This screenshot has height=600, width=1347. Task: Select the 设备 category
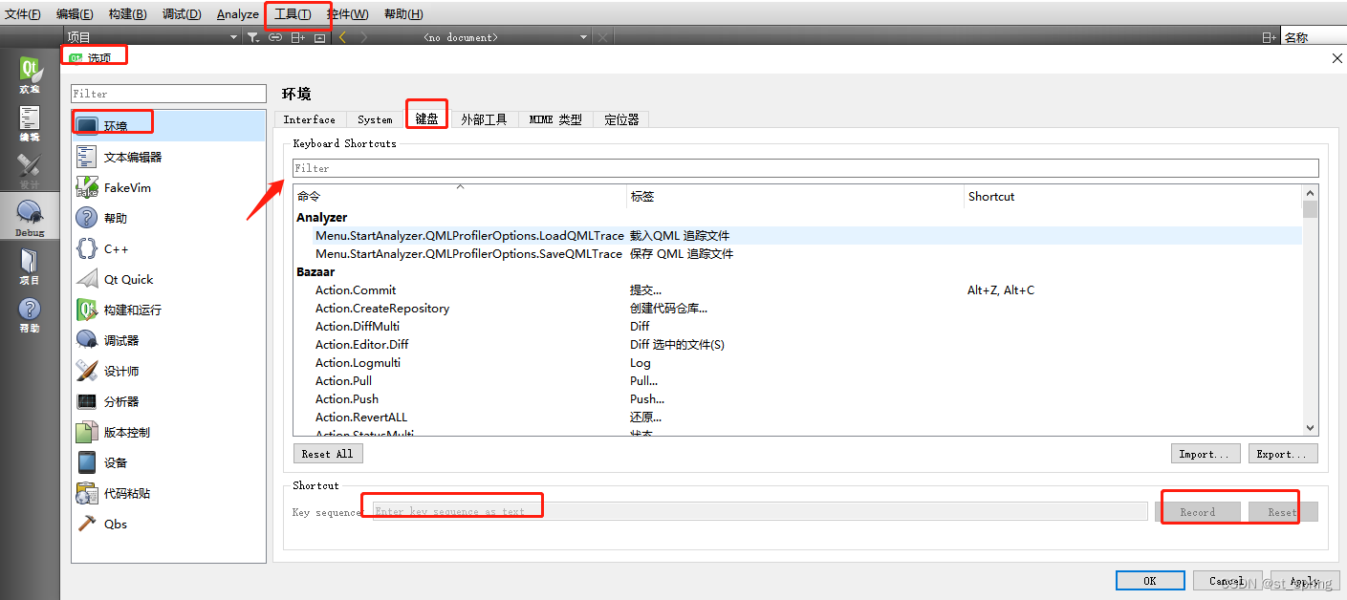(168, 462)
